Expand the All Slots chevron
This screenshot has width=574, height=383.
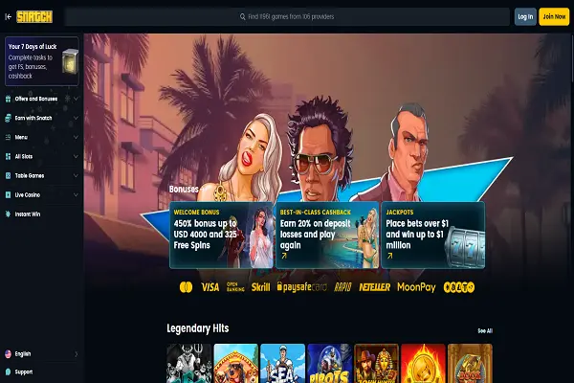pos(76,156)
